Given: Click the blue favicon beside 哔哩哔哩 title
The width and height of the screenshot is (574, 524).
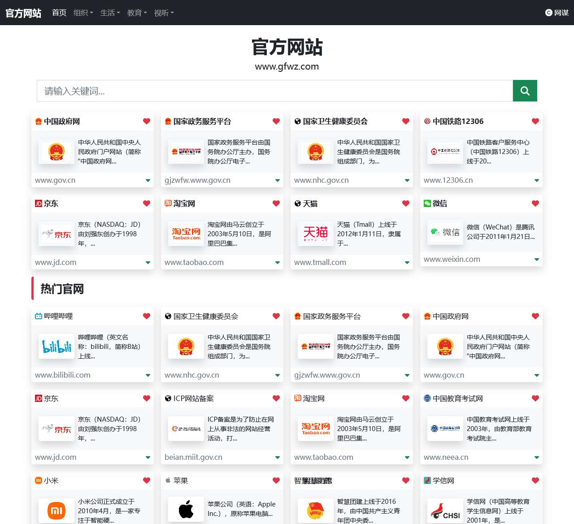Looking at the screenshot, I should click(x=39, y=316).
